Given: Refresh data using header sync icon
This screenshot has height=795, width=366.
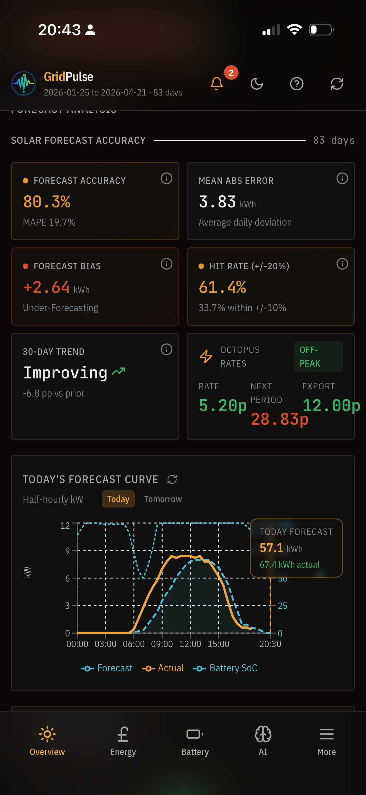Looking at the screenshot, I should [337, 84].
